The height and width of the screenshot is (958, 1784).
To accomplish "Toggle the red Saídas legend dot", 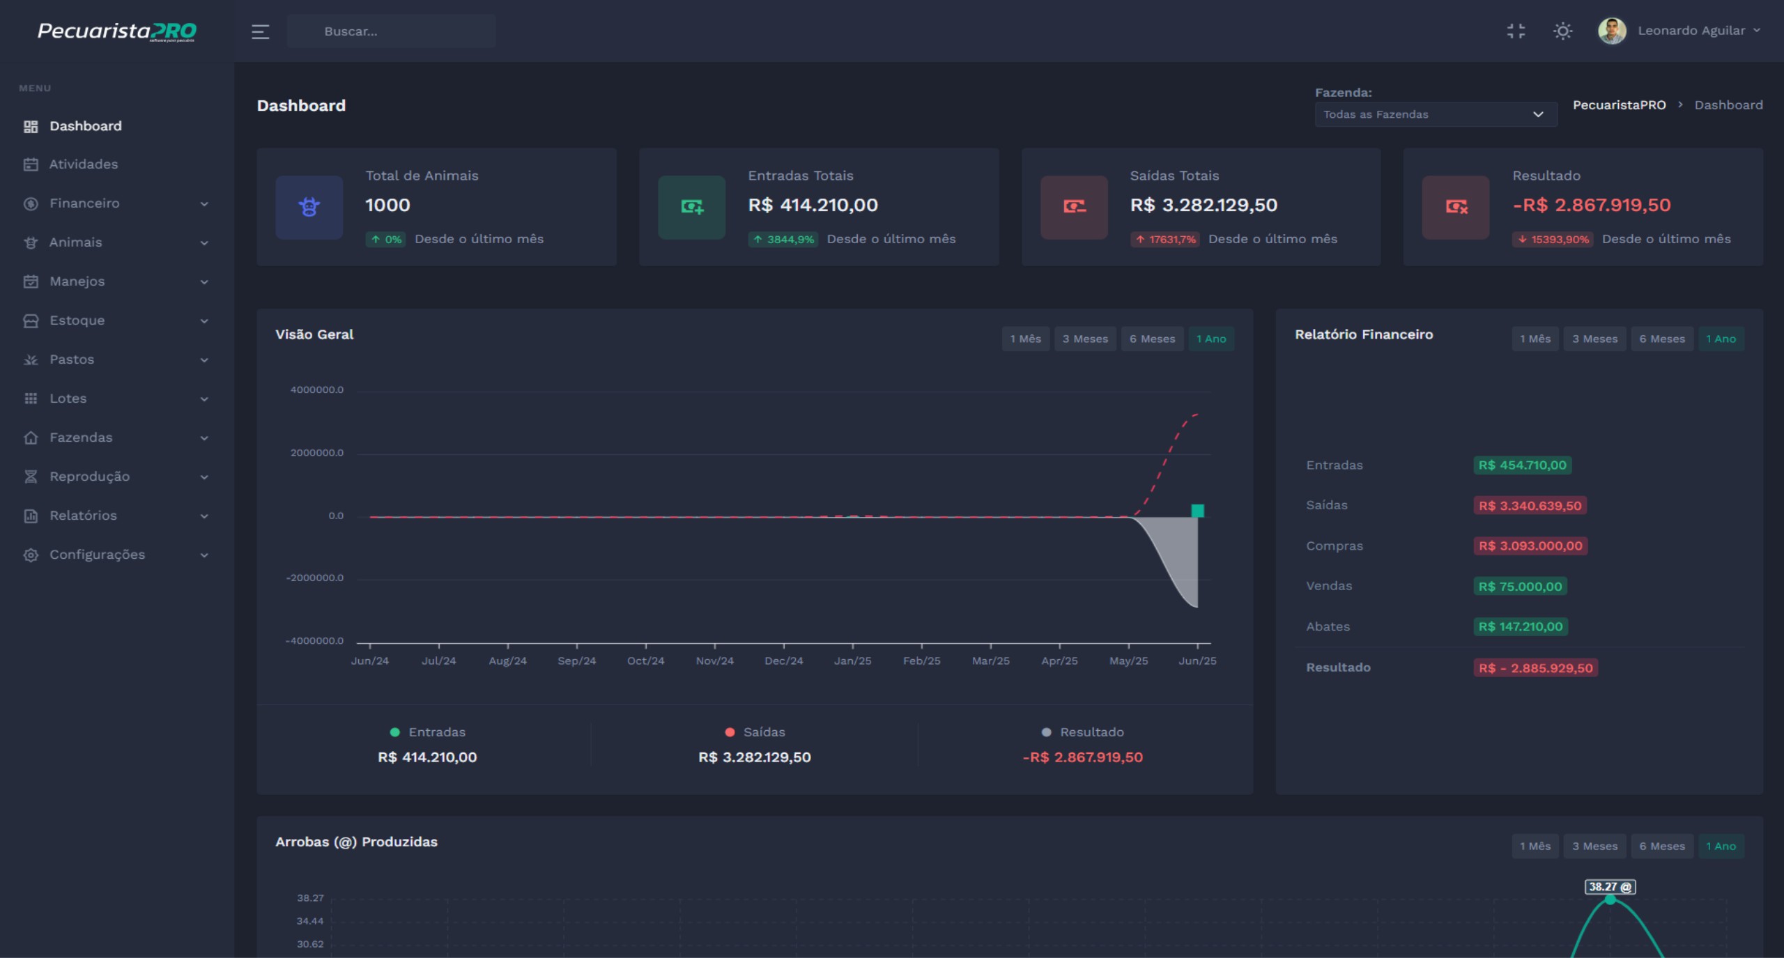I will click(730, 732).
